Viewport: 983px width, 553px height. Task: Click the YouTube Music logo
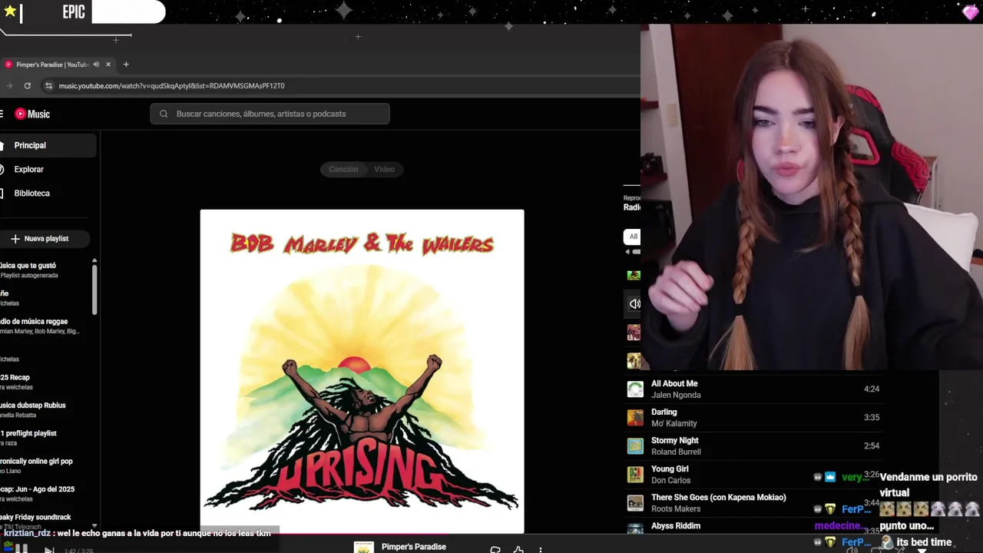pyautogui.click(x=32, y=114)
